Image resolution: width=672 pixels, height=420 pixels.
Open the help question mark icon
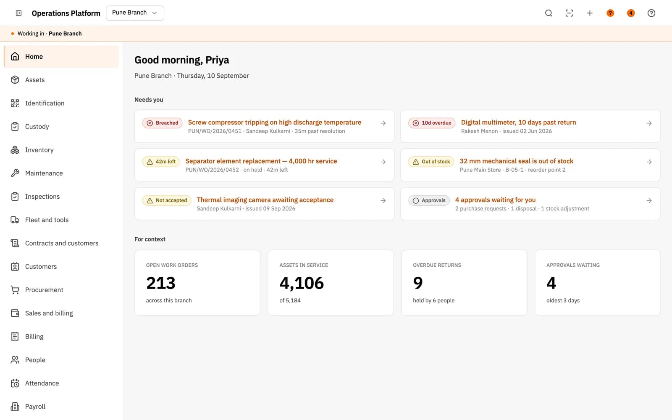click(x=651, y=13)
